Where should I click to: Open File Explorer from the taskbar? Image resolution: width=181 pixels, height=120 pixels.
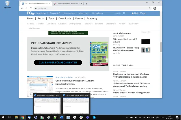16,117
